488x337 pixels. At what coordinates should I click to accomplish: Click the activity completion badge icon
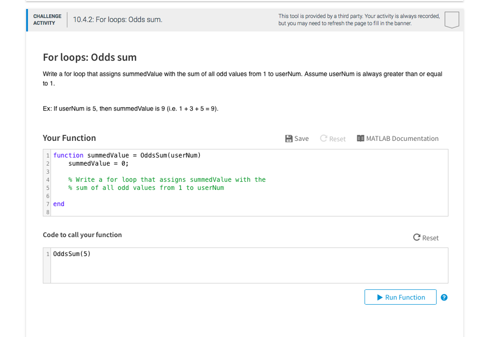451,20
